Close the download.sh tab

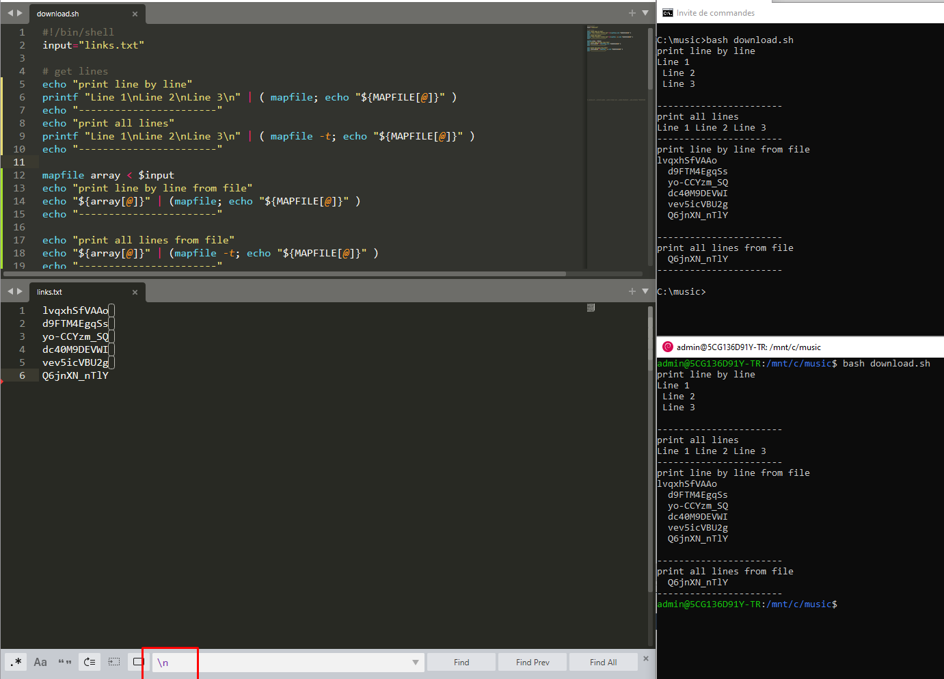pos(135,14)
